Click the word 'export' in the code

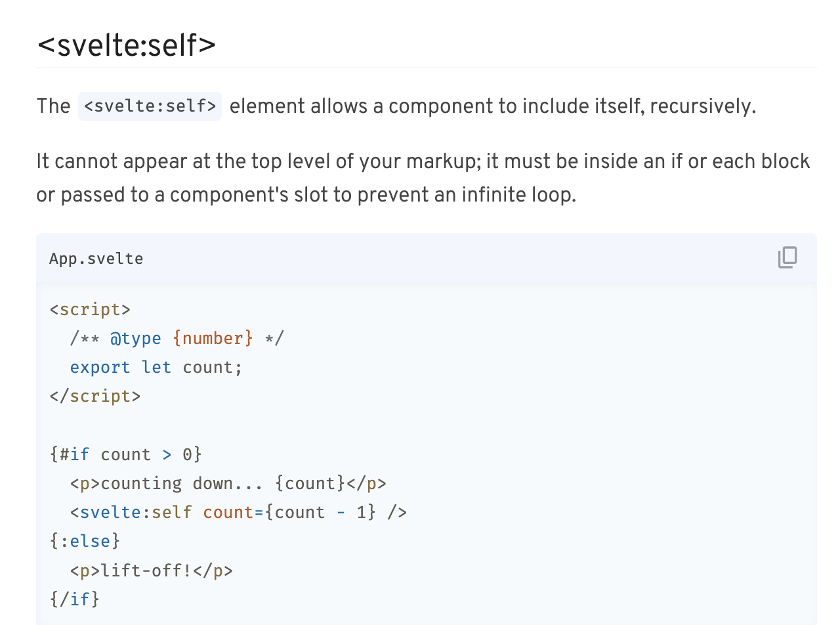[x=100, y=367]
